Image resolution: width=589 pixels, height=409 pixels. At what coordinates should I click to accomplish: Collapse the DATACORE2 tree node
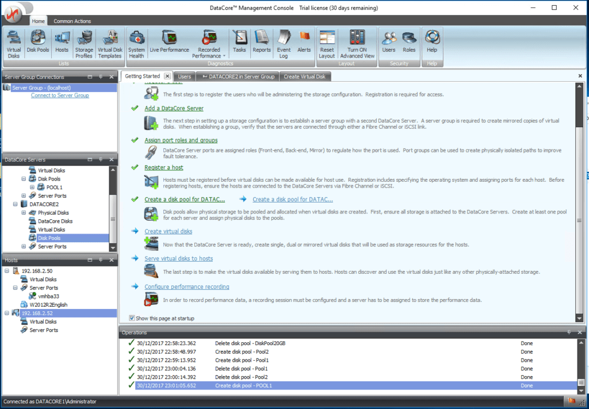pos(15,204)
